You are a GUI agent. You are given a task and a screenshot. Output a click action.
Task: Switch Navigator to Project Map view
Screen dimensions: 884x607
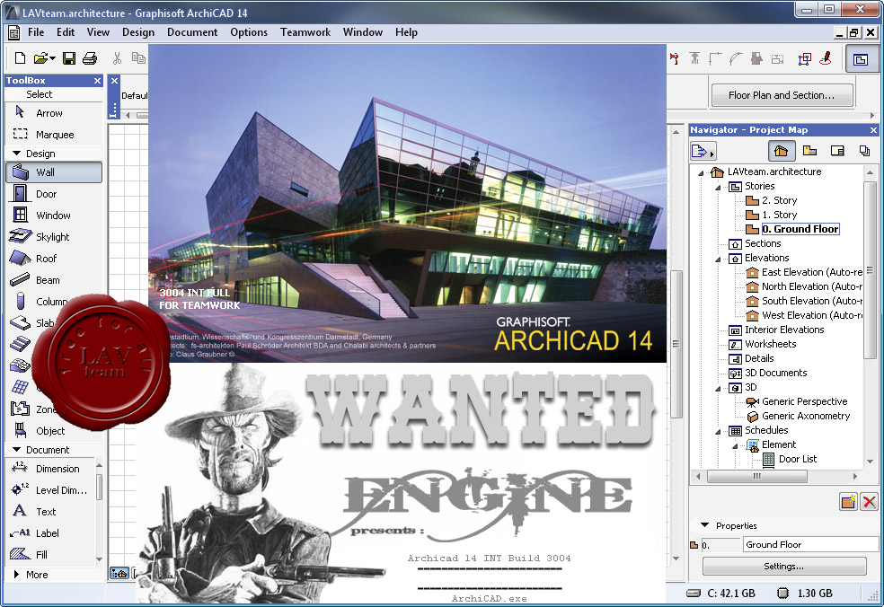782,151
